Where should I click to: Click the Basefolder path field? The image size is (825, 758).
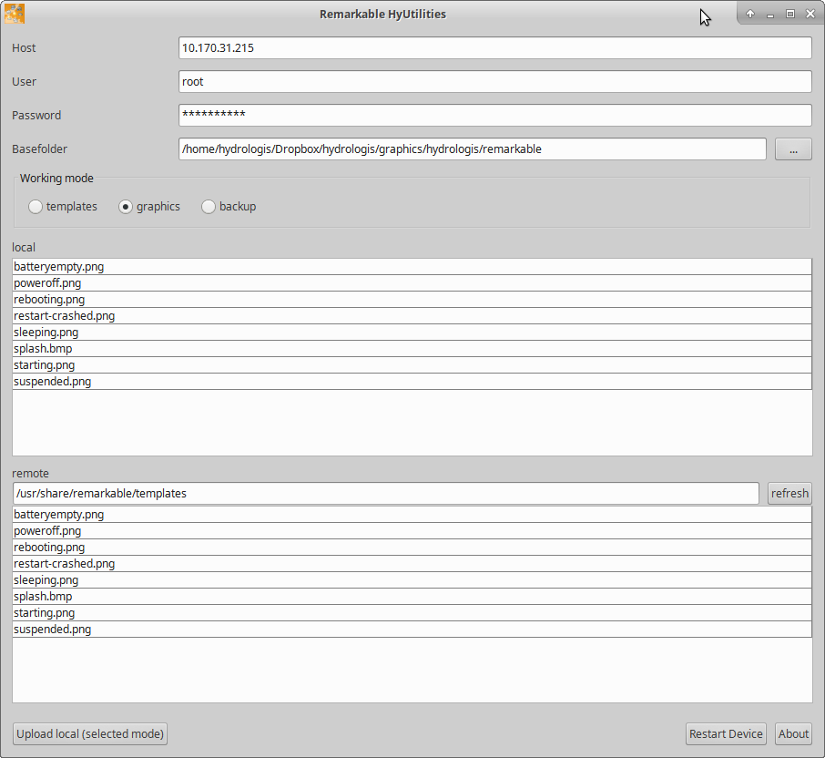coord(473,149)
